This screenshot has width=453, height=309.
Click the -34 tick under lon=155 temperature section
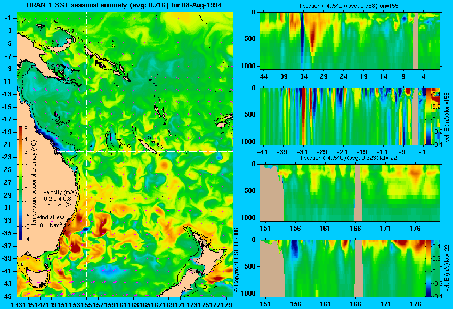(x=302, y=77)
